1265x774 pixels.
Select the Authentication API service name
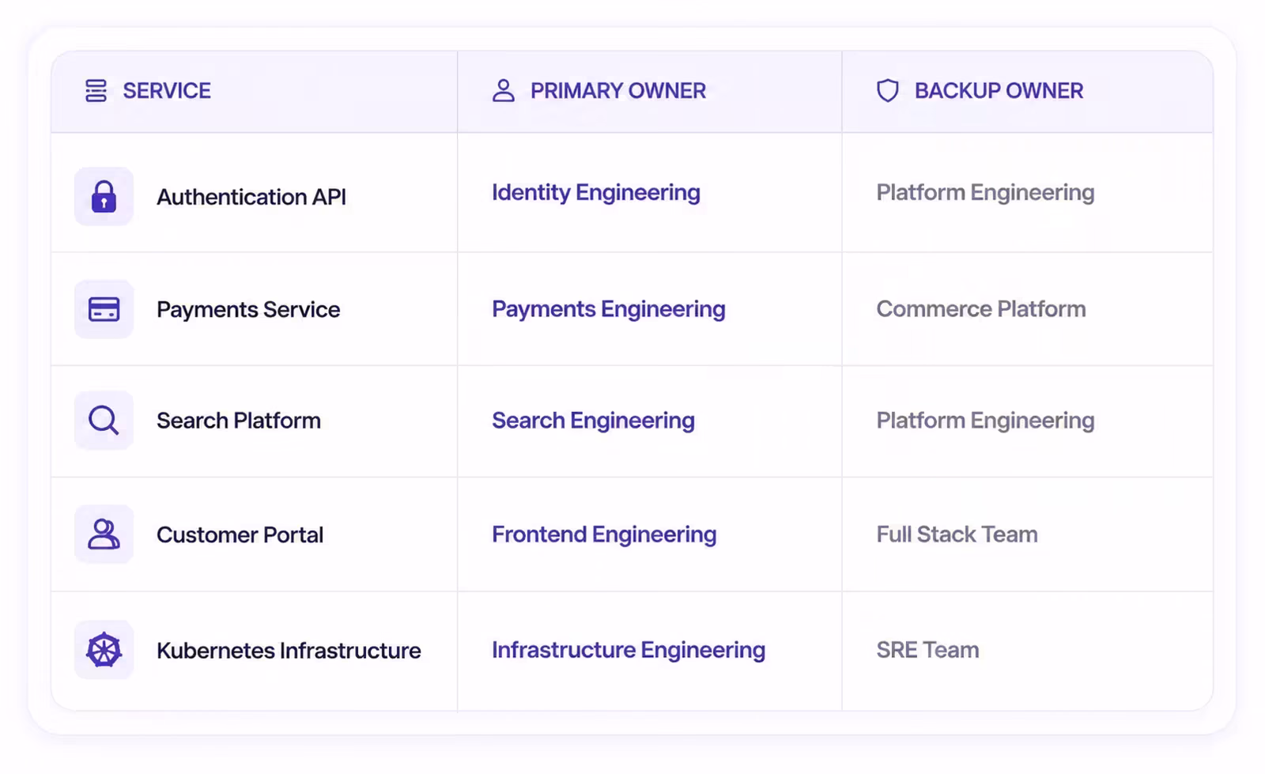click(251, 197)
